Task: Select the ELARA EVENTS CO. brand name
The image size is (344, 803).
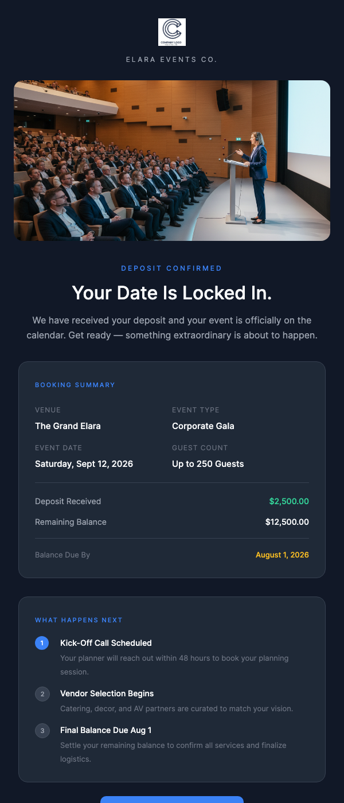Action: click(x=171, y=59)
